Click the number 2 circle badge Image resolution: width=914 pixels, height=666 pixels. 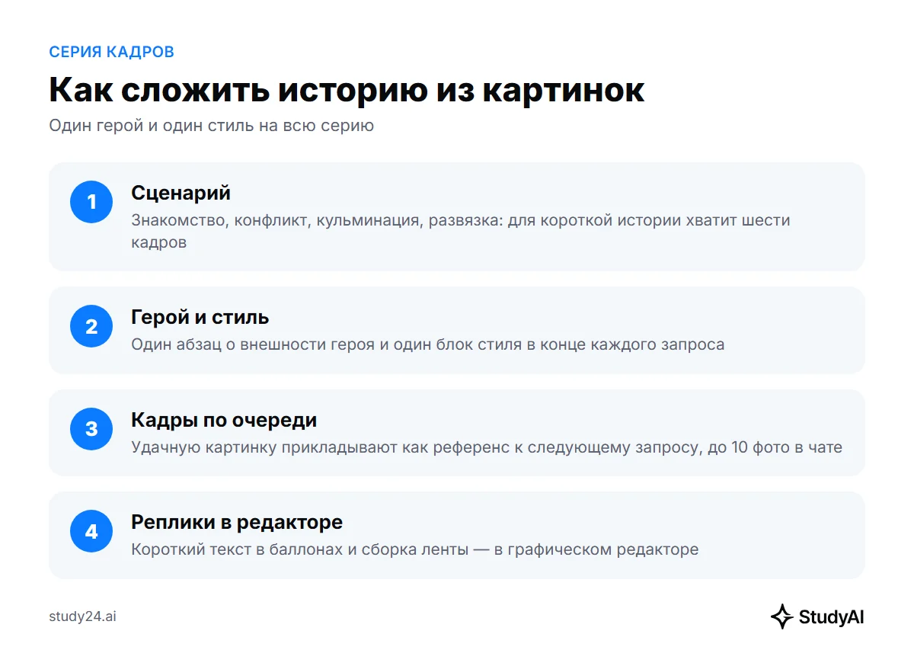[91, 327]
